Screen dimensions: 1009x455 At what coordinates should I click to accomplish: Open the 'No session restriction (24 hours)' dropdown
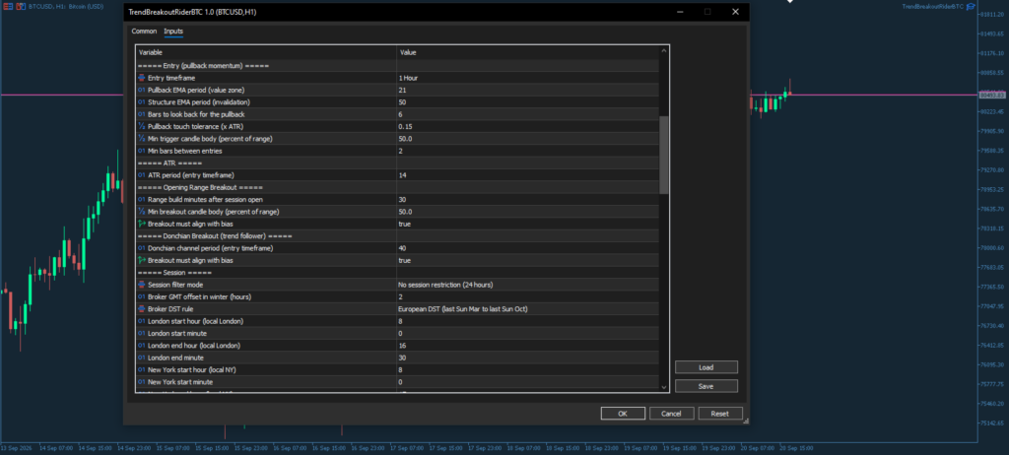coord(528,285)
